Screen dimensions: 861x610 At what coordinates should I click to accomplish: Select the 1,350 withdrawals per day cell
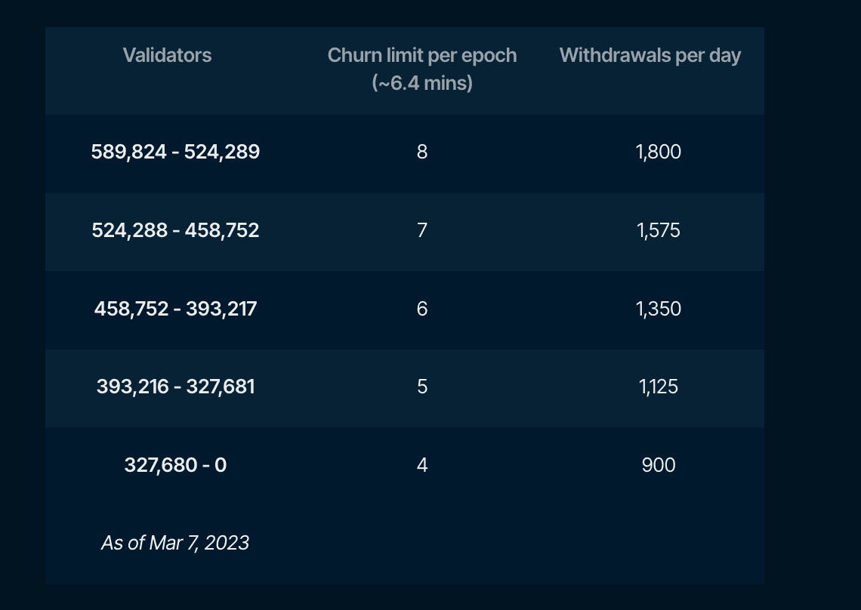659,309
